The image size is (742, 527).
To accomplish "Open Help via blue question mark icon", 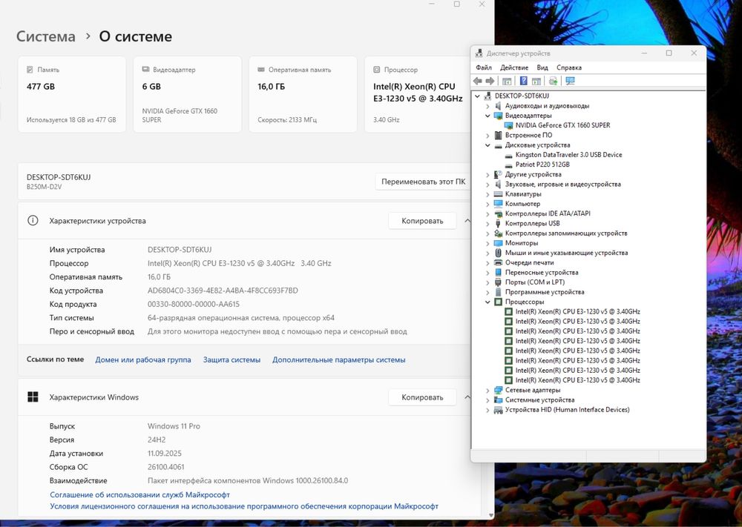I will pyautogui.click(x=523, y=81).
